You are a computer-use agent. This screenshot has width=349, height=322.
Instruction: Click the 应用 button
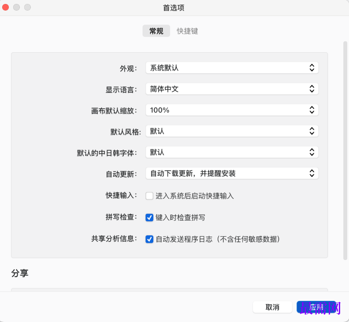tap(316, 307)
